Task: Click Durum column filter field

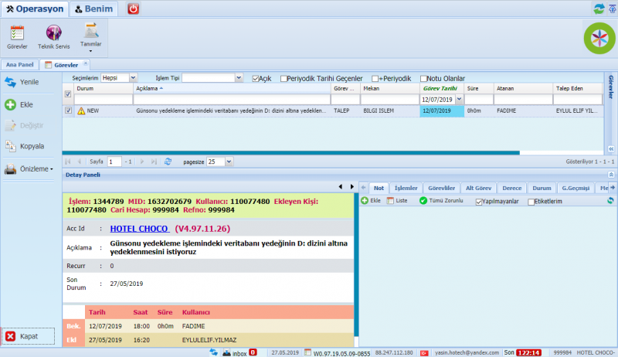Action: click(x=104, y=100)
